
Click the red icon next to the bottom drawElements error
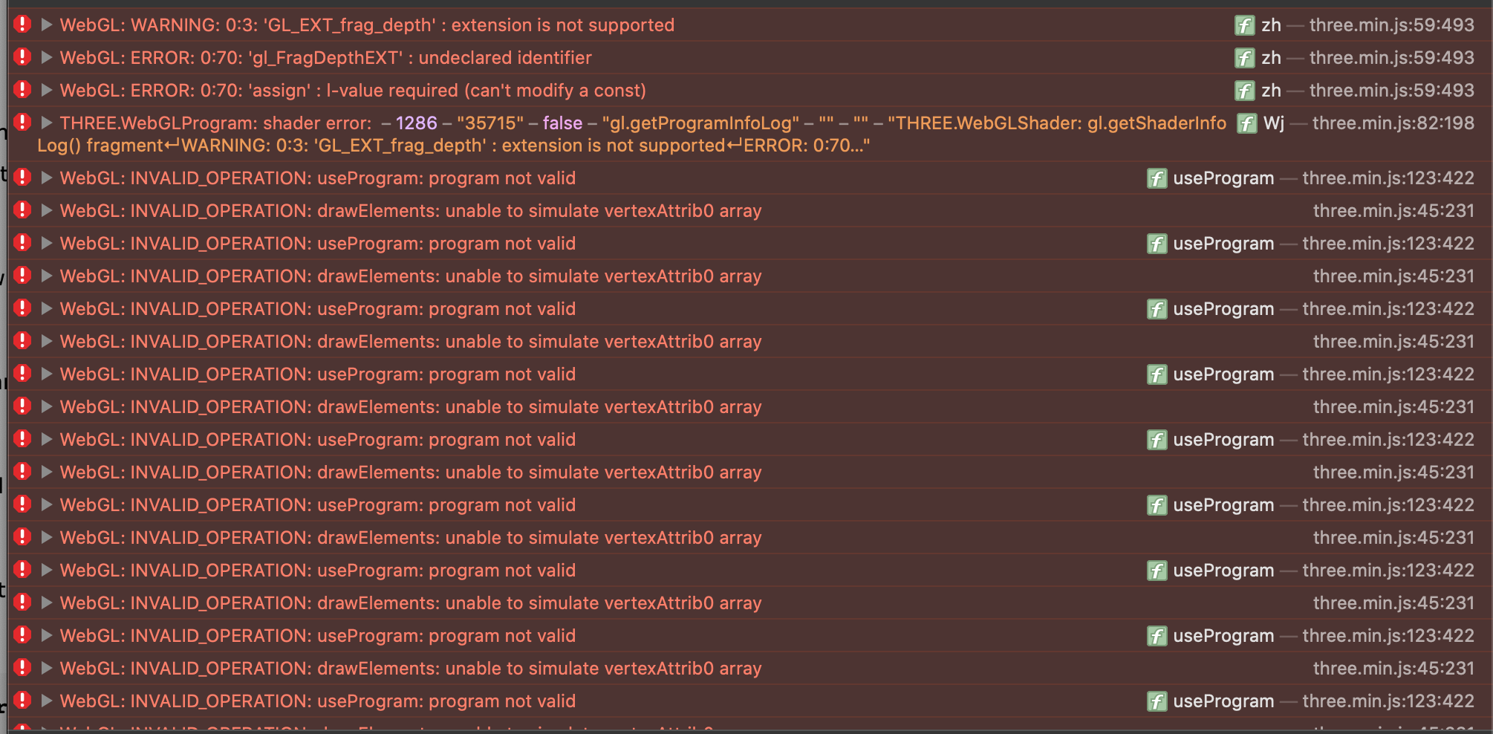click(22, 668)
